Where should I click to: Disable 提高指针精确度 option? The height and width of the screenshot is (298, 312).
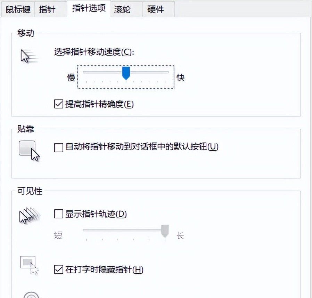tap(59, 104)
